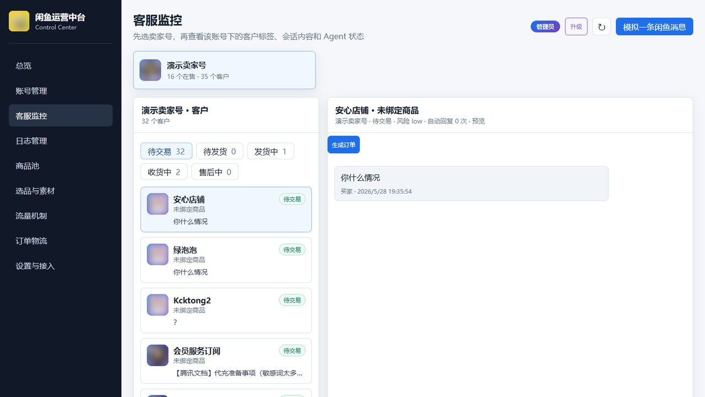Open the 会员服务订阅 customer name
Image resolution: width=705 pixels, height=397 pixels.
click(x=197, y=351)
